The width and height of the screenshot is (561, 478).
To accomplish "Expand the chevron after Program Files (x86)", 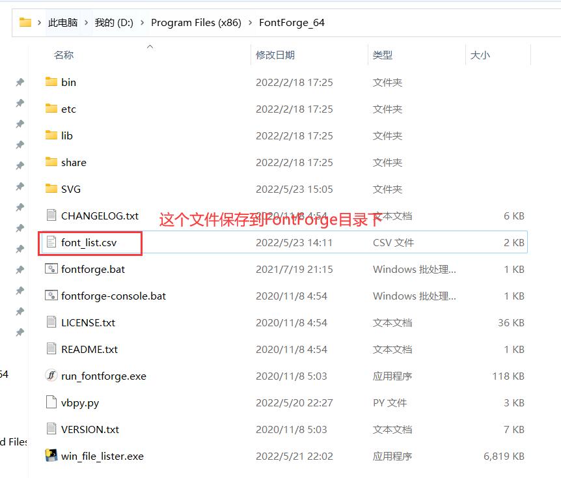I will 250,23.
